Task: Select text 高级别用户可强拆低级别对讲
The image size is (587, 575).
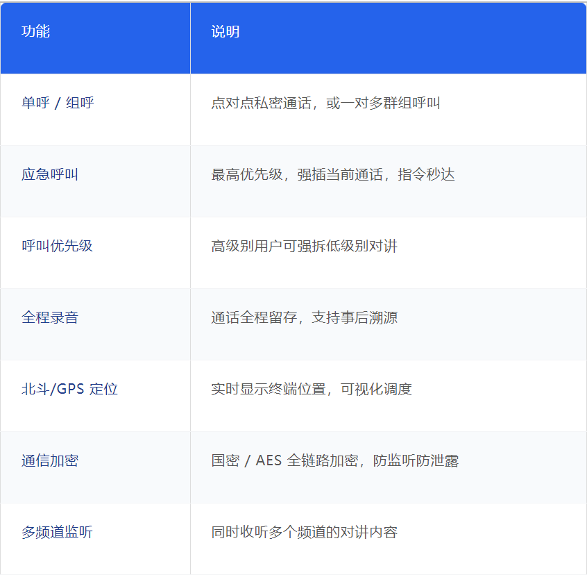Action: (304, 246)
